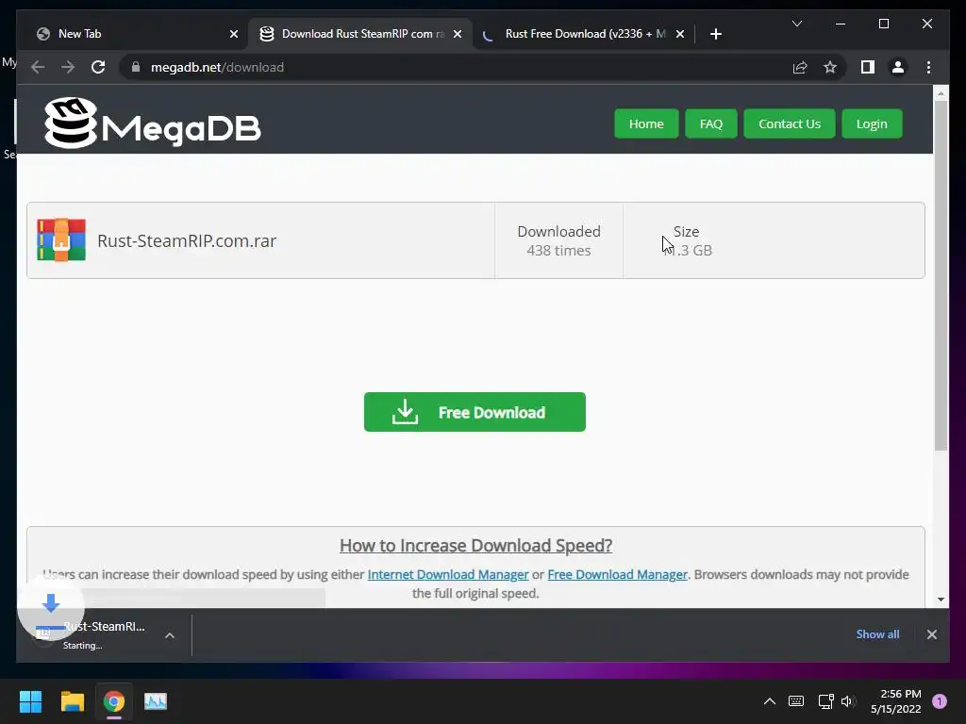
Task: Close the Rust Free Download tab
Action: [679, 34]
